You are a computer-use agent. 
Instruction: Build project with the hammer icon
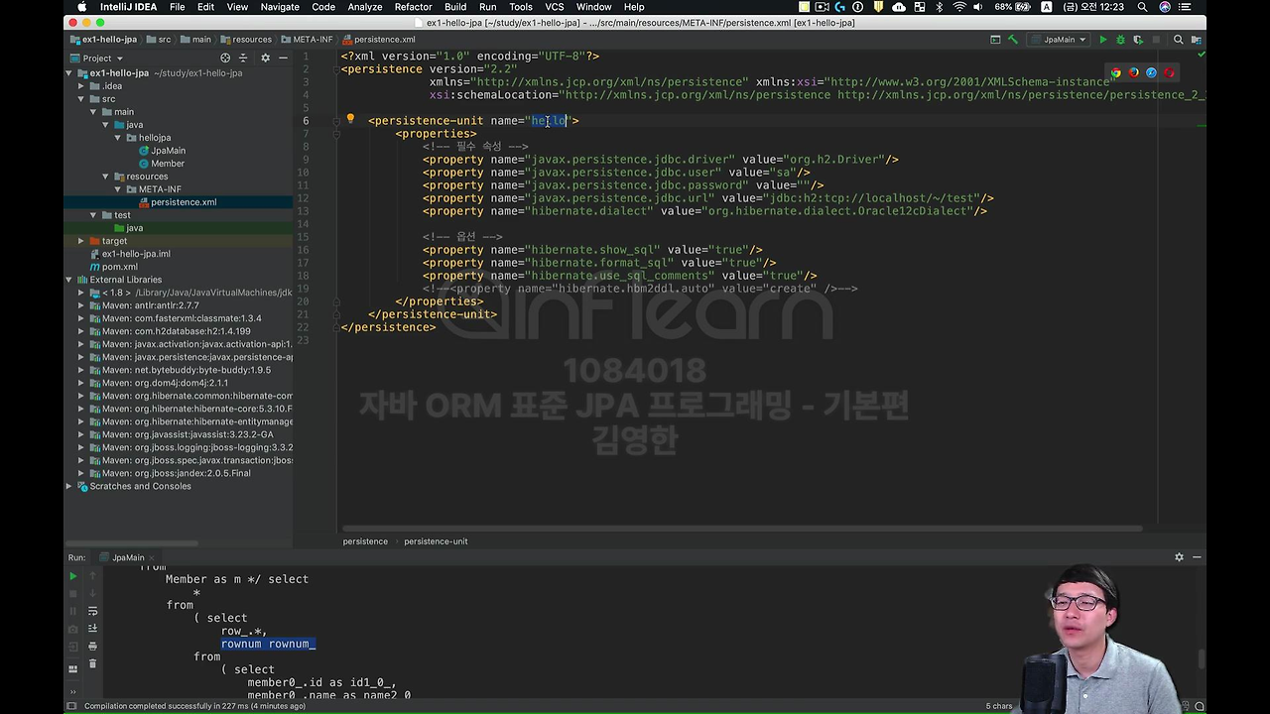1012,40
